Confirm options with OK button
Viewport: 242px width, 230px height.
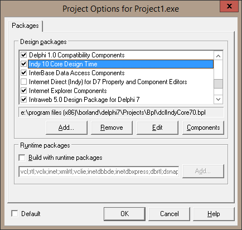point(124,214)
